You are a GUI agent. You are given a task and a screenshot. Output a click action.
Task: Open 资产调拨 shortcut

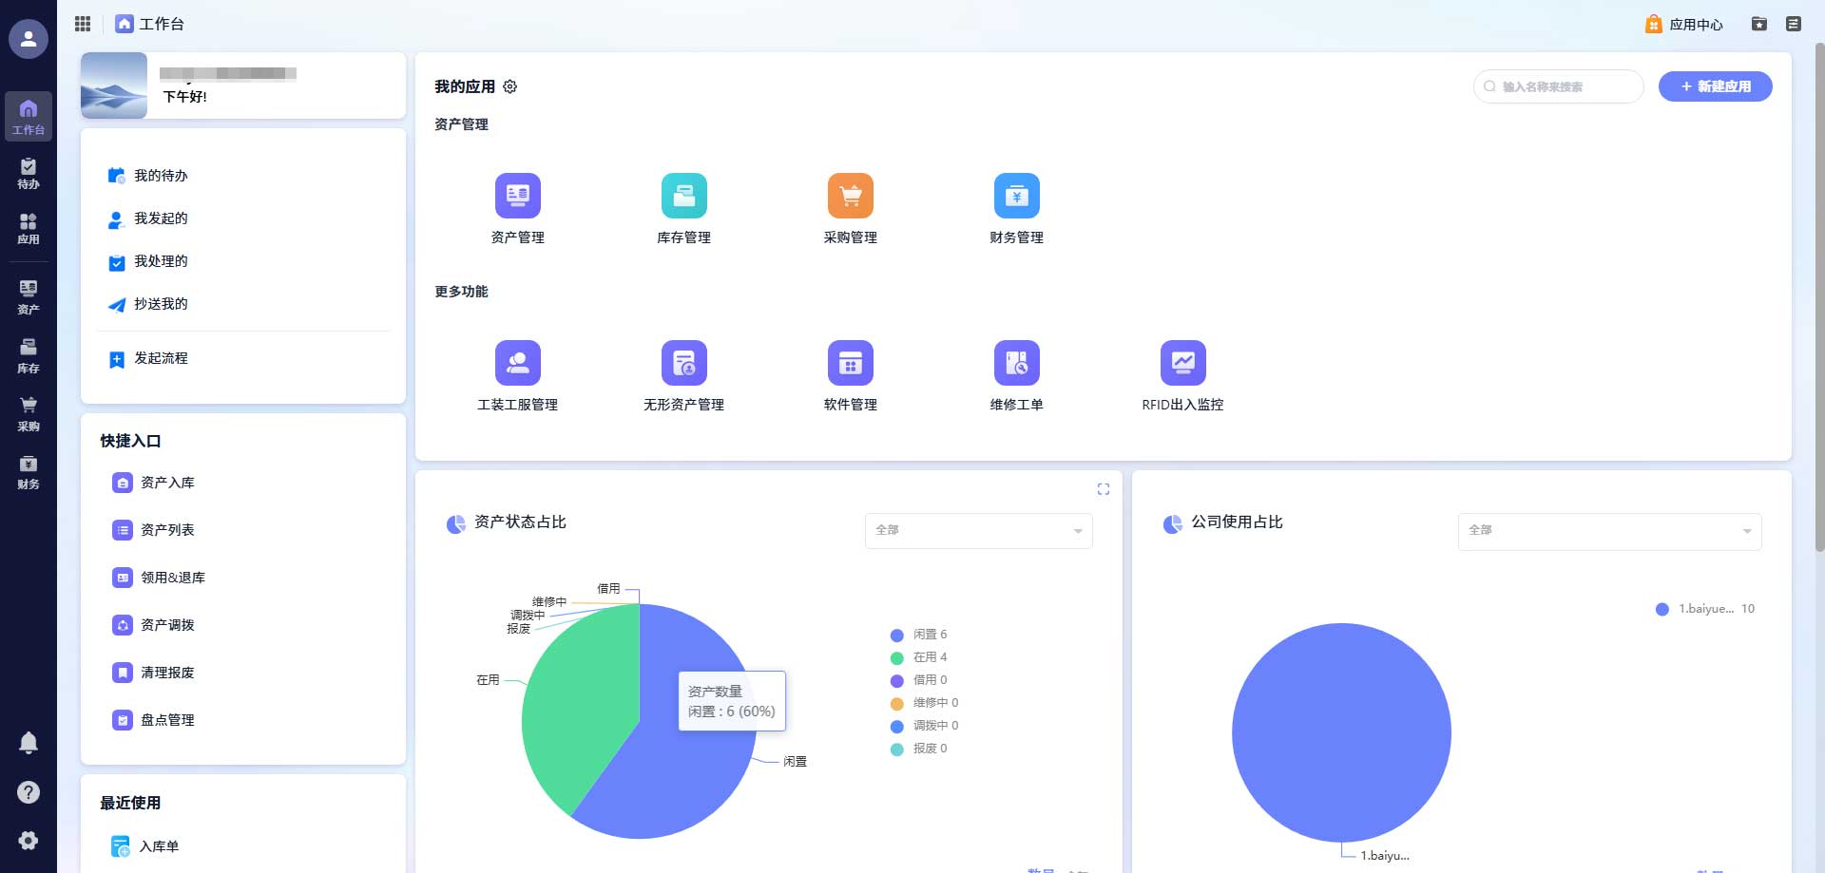tap(154, 625)
